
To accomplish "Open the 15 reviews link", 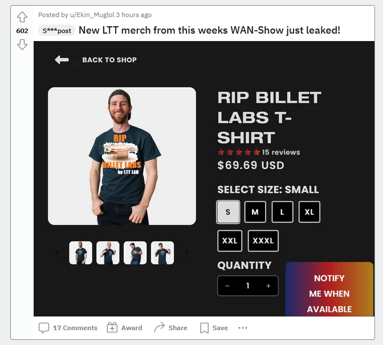I will pyautogui.click(x=280, y=152).
